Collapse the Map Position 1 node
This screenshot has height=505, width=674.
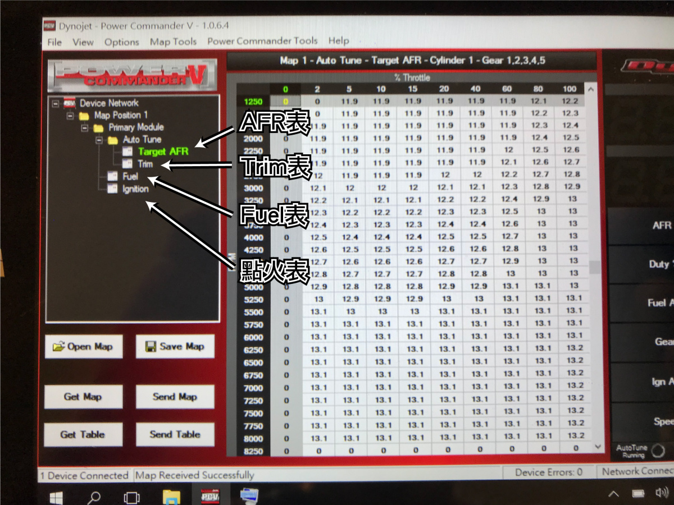70,116
